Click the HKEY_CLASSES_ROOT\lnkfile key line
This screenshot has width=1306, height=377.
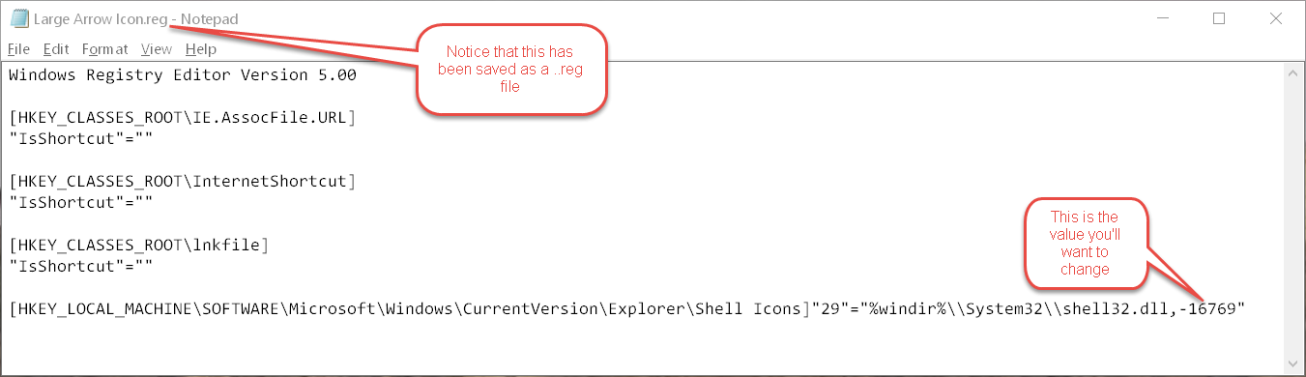138,246
